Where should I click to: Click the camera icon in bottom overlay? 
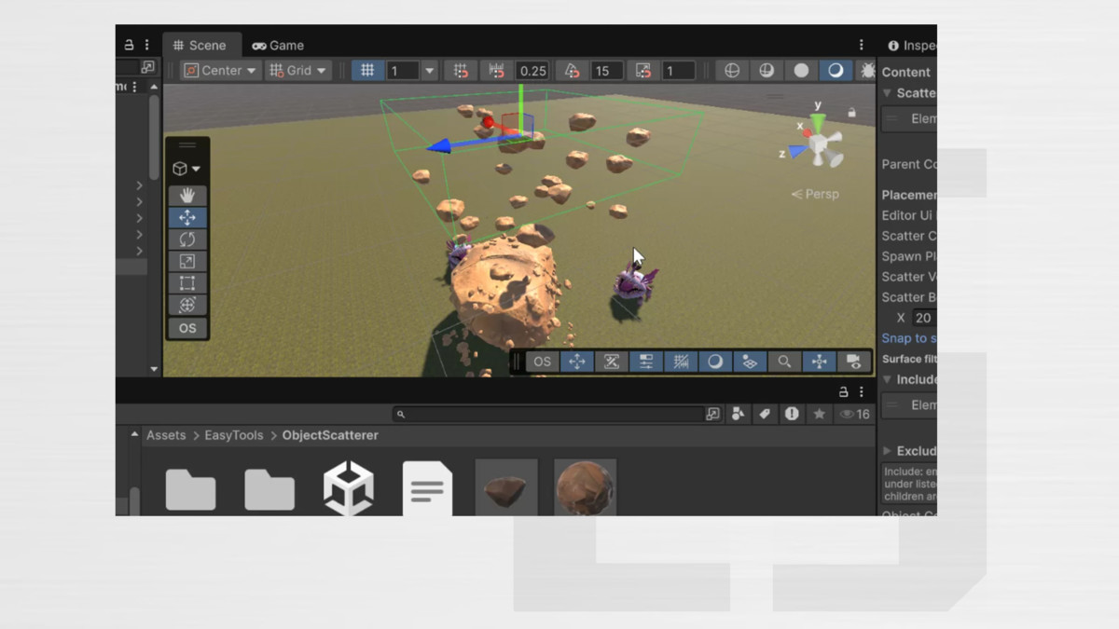[x=853, y=362]
